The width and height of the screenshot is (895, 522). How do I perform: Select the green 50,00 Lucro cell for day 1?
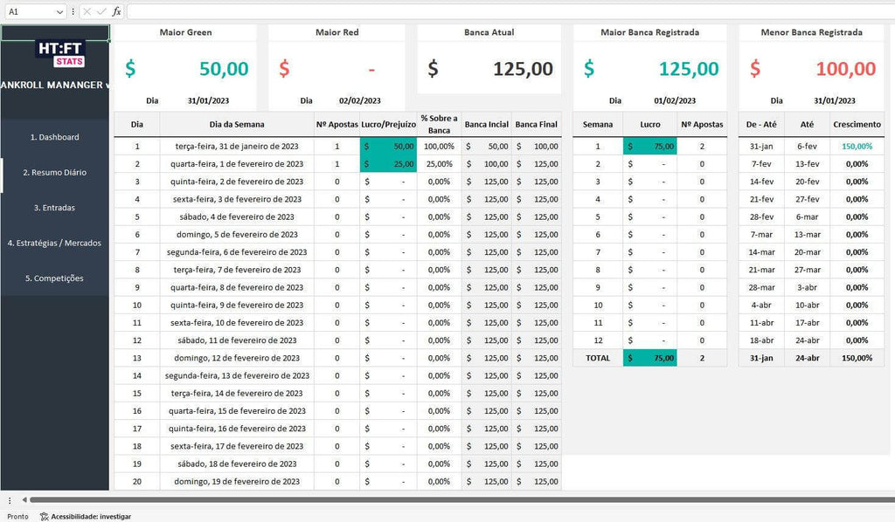[x=388, y=147]
